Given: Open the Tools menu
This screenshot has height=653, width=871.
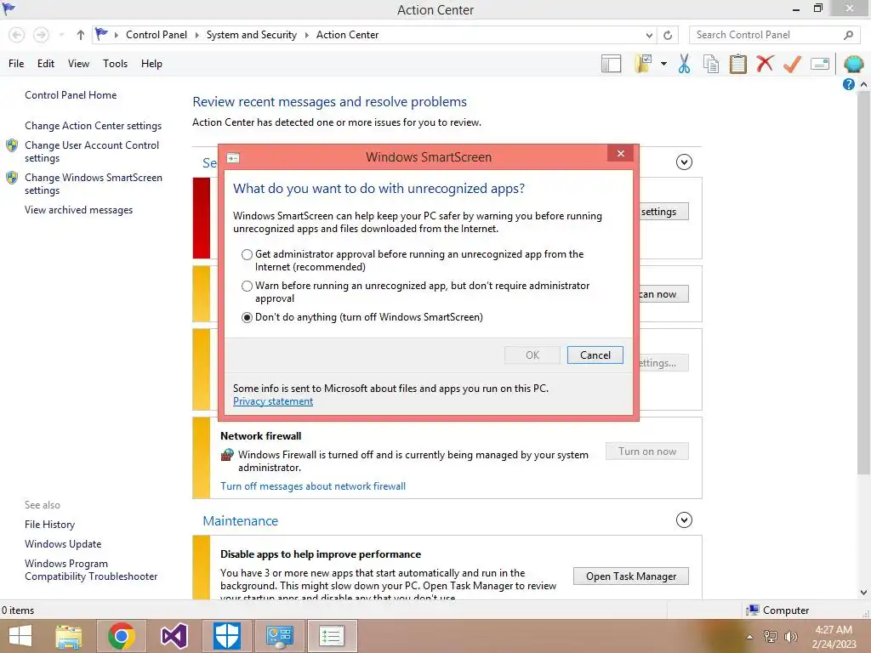Looking at the screenshot, I should pyautogui.click(x=115, y=64).
